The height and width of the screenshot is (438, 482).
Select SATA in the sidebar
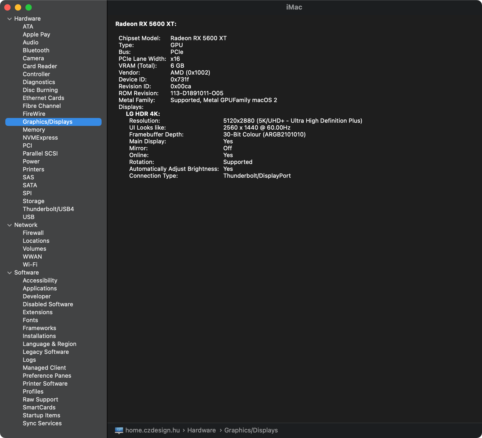(30, 185)
